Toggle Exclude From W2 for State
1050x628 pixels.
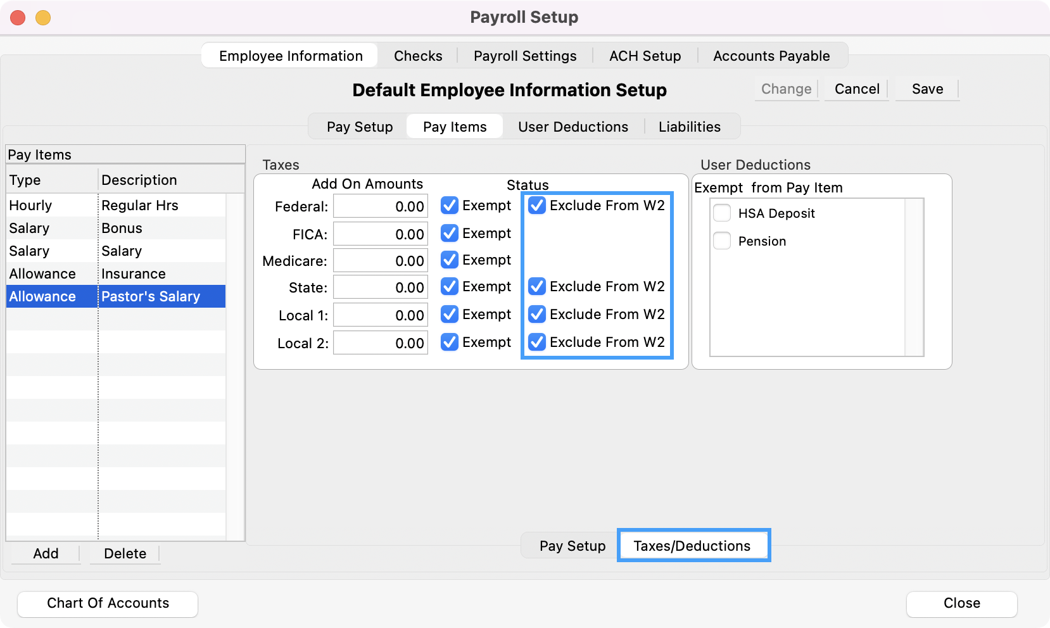(x=537, y=287)
